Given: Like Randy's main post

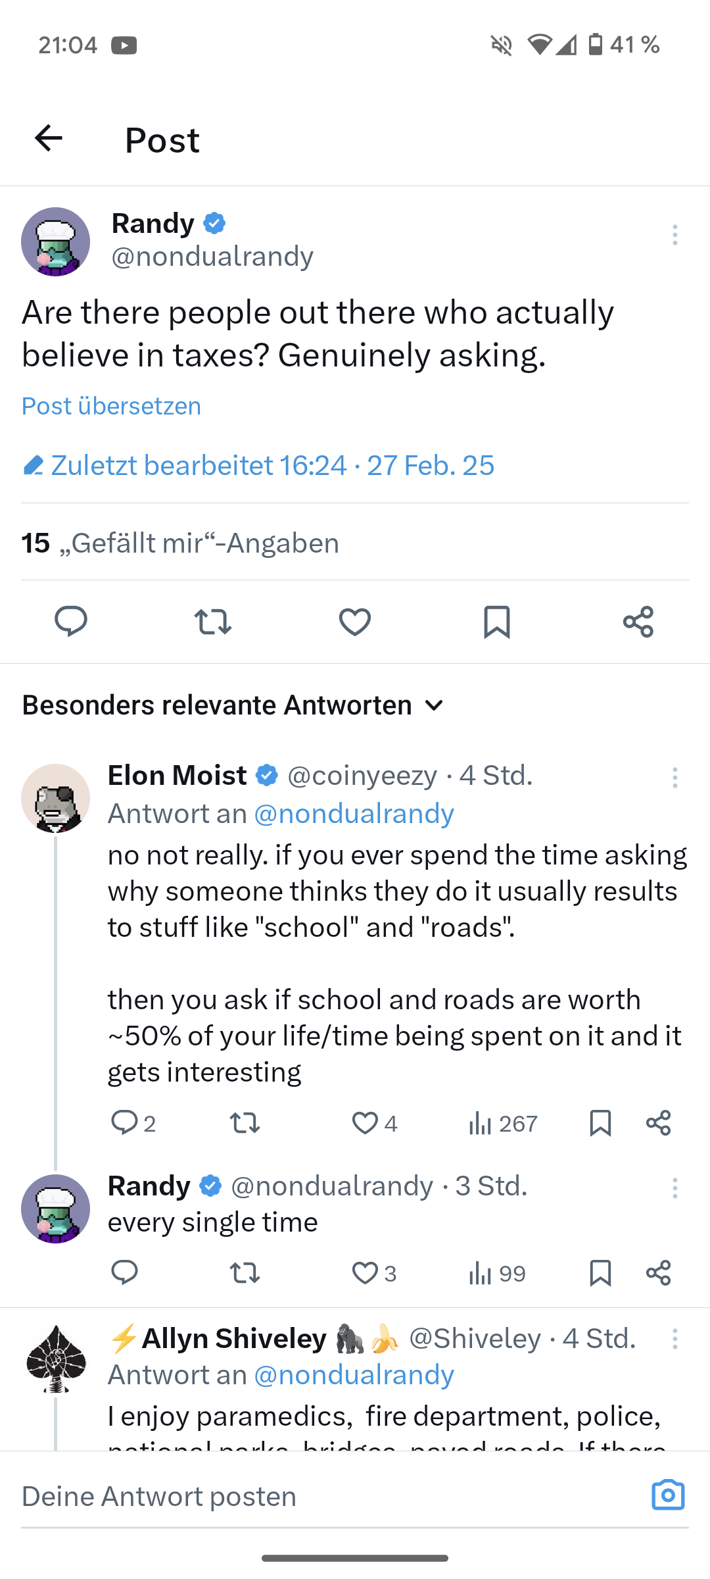Looking at the screenshot, I should (x=355, y=621).
